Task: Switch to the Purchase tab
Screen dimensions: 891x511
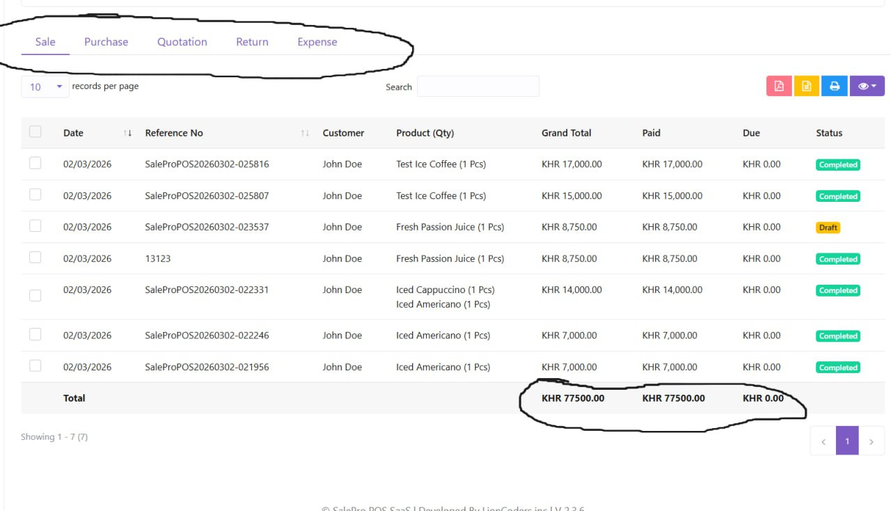Action: point(107,42)
